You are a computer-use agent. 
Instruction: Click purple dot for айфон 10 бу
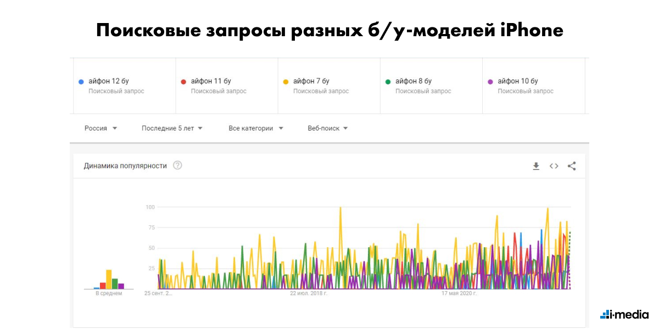[x=490, y=82]
